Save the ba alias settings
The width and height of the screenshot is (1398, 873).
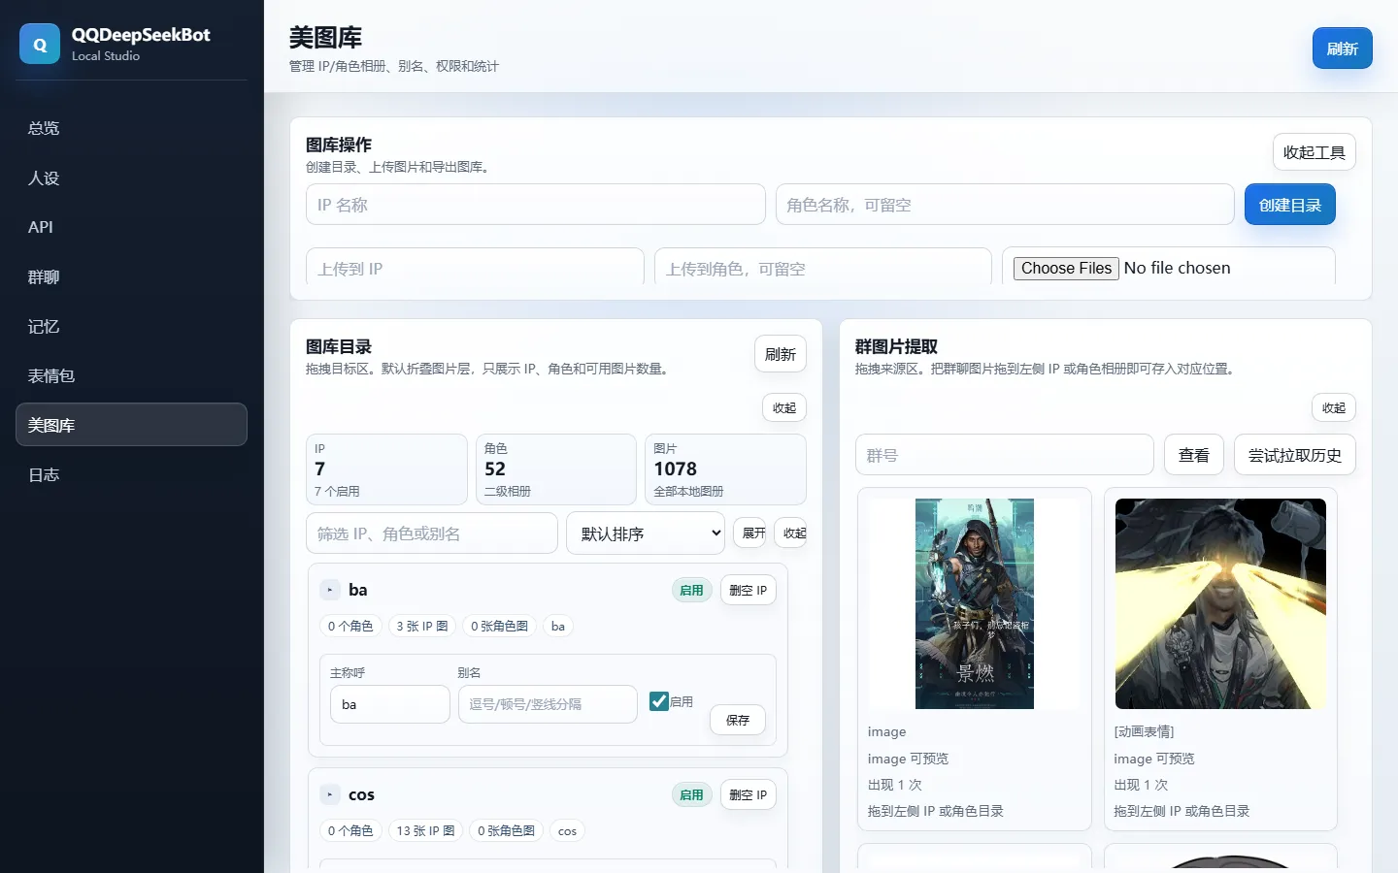[x=738, y=720]
